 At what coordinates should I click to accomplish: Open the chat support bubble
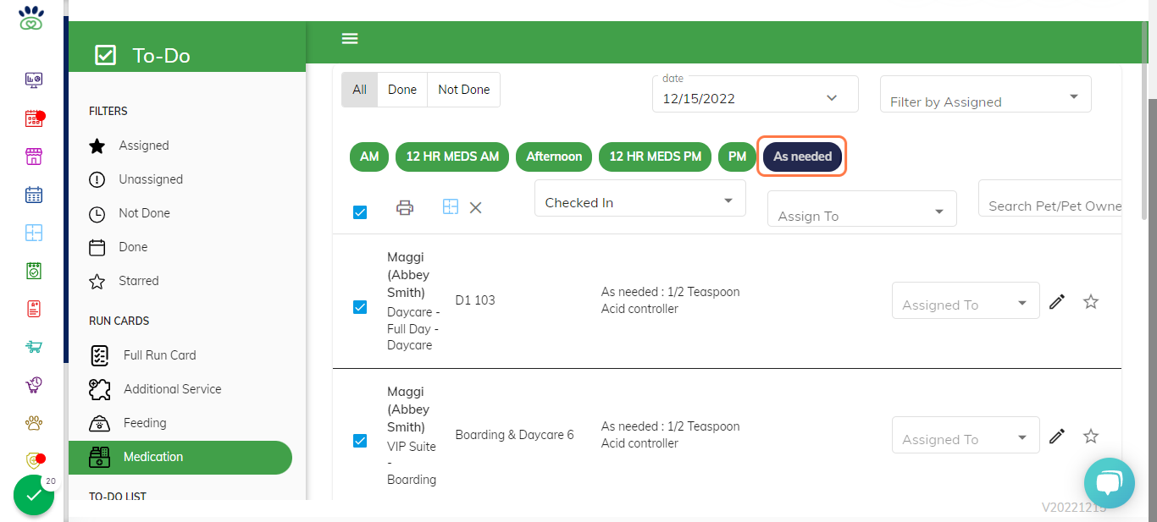click(1109, 483)
